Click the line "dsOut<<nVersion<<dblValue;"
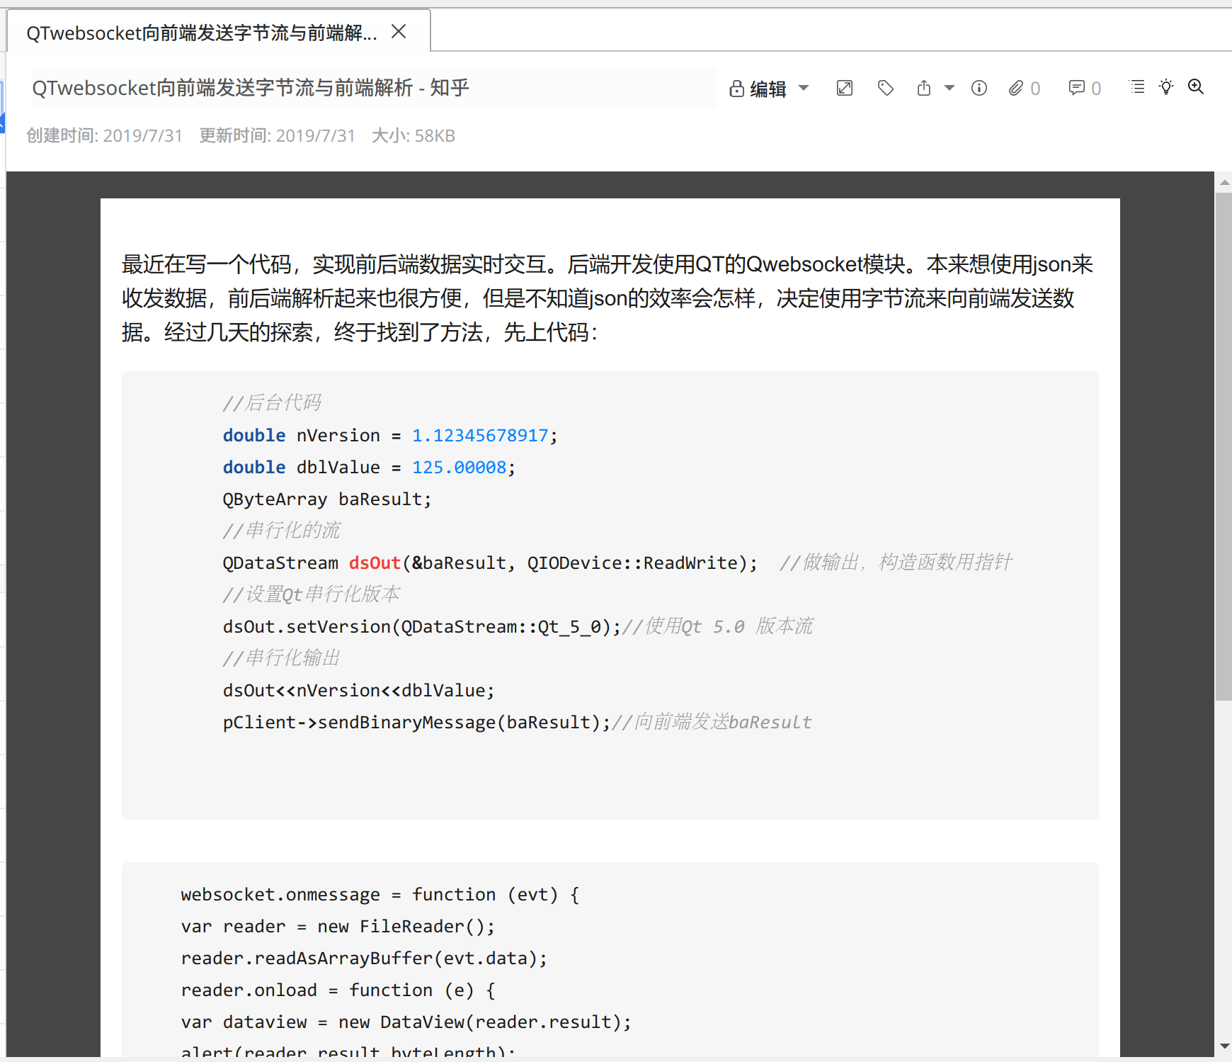 pyautogui.click(x=358, y=690)
